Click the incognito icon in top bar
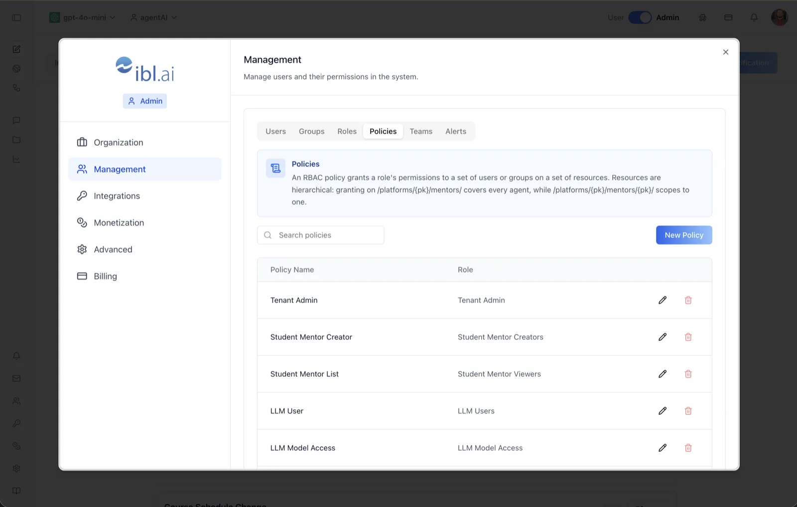797x507 pixels. point(703,17)
